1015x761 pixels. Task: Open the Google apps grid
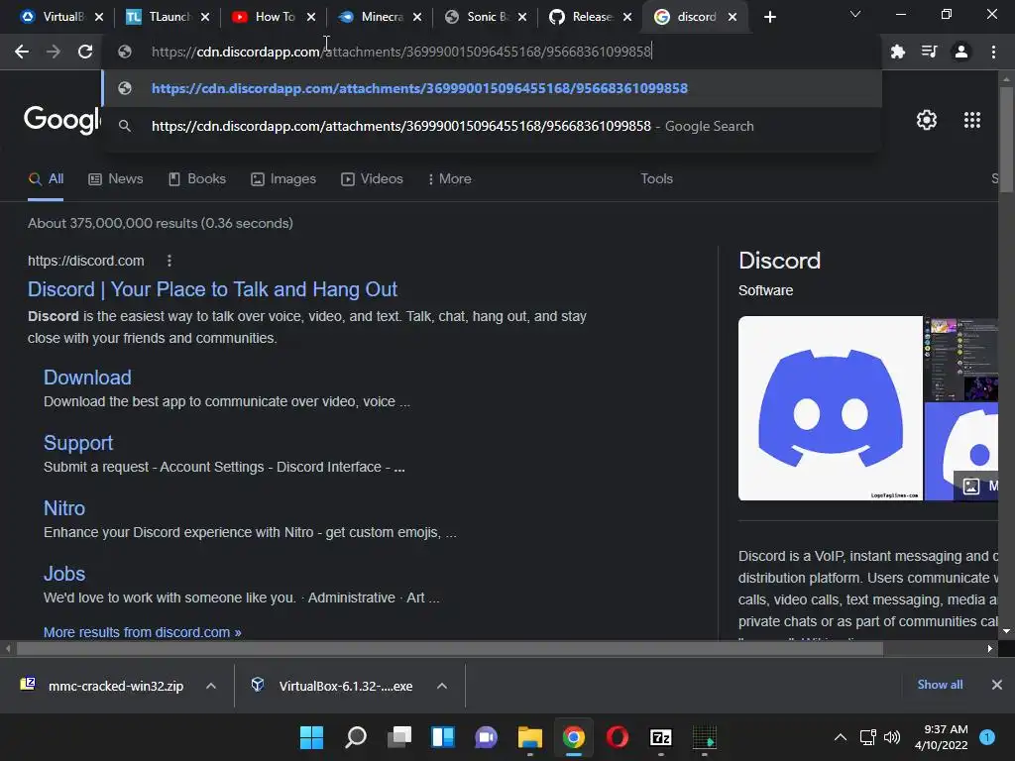pos(972,120)
